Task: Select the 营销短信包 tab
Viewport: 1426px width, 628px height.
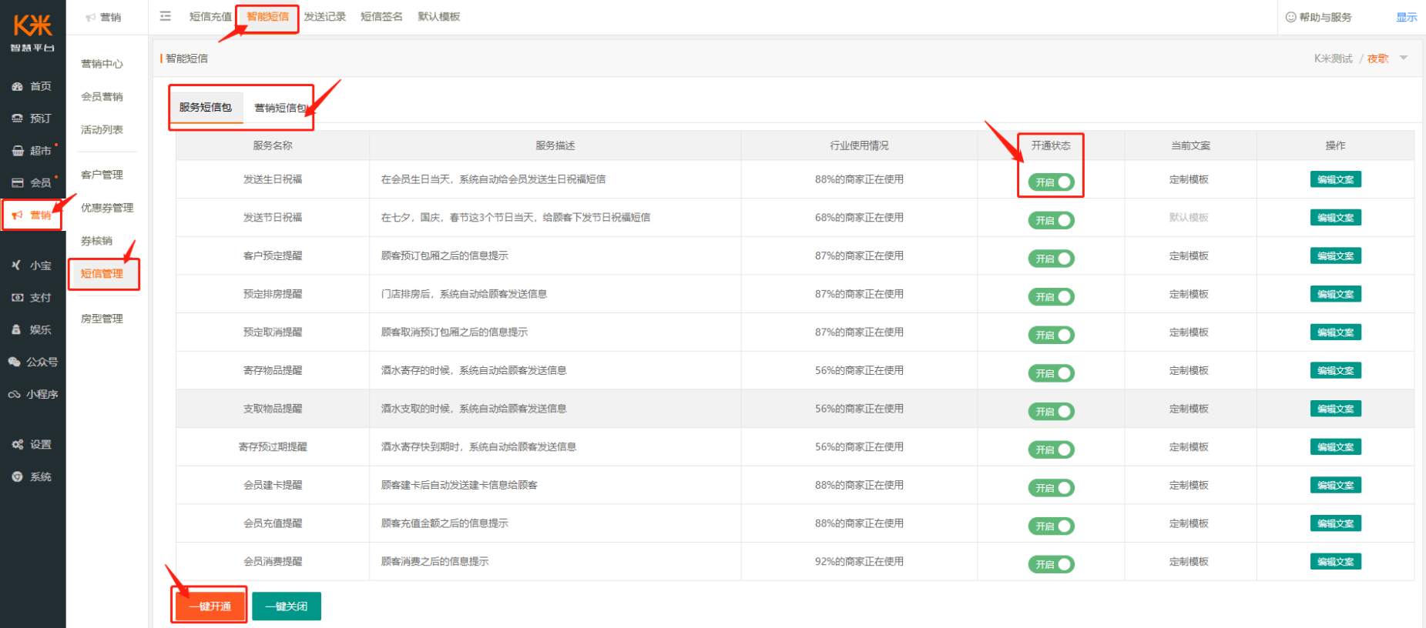Action: 280,109
